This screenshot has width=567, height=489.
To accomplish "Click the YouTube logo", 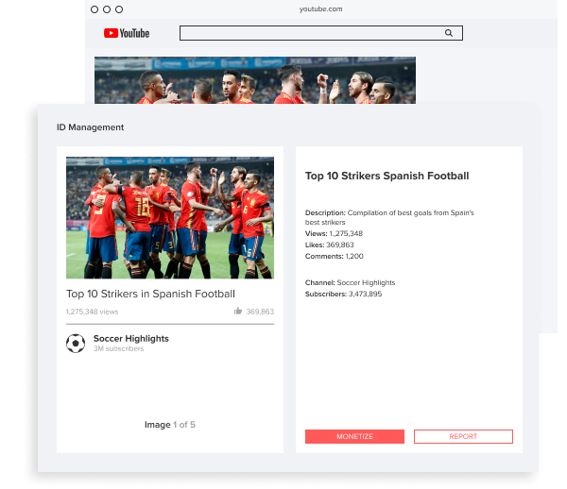I will pos(127,33).
